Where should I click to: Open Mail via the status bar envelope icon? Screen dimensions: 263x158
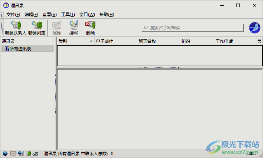[13, 153]
